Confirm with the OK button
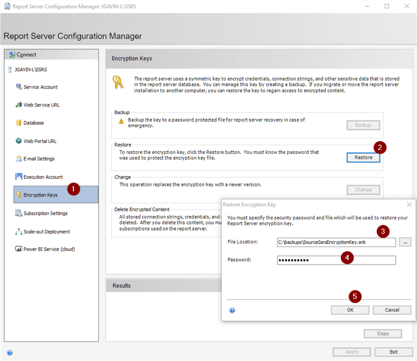Image resolution: width=417 pixels, height=361 pixels. click(350, 310)
